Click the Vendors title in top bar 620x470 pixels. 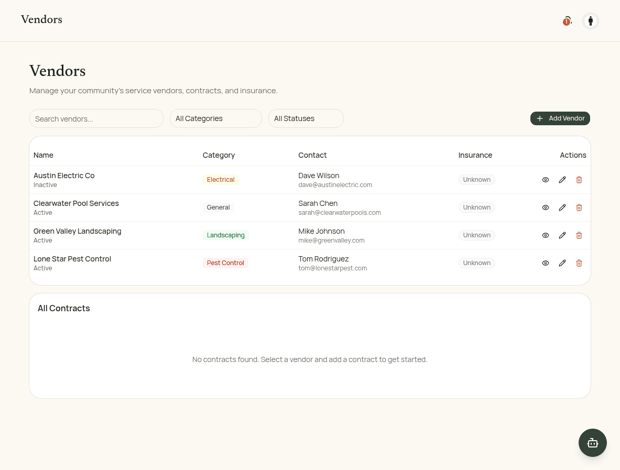pyautogui.click(x=41, y=19)
